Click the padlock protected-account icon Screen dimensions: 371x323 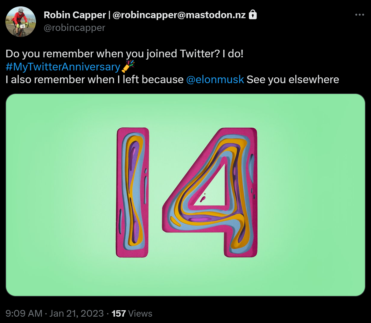[x=253, y=15]
